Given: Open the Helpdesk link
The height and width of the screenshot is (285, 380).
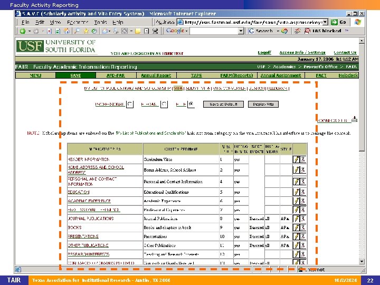Looking at the screenshot, I should 348,75.
